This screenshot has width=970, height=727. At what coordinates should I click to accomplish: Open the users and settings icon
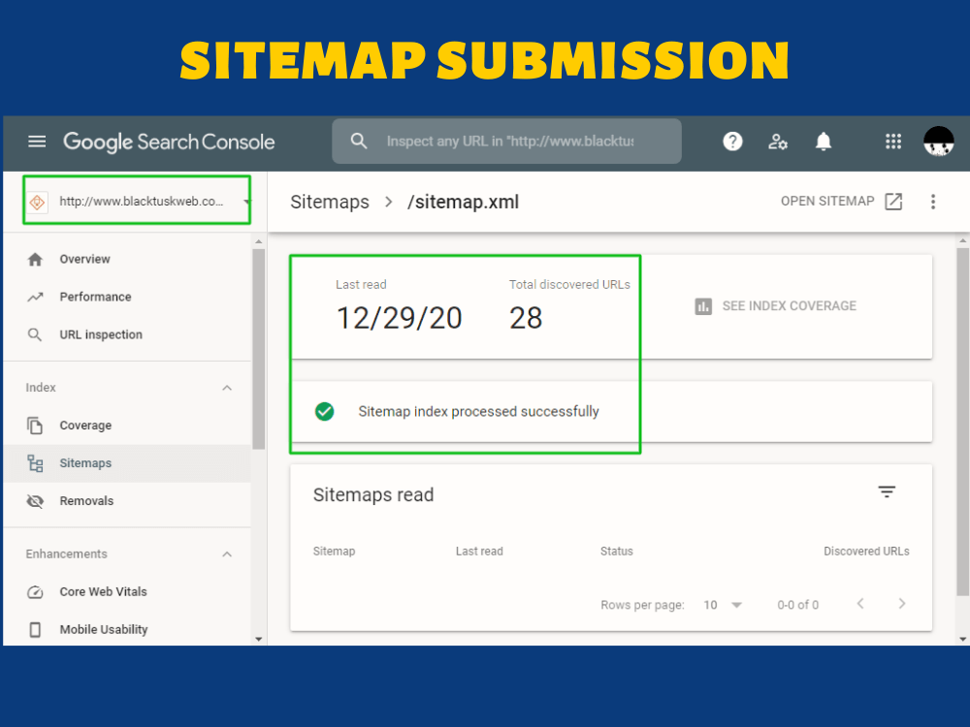(x=778, y=142)
